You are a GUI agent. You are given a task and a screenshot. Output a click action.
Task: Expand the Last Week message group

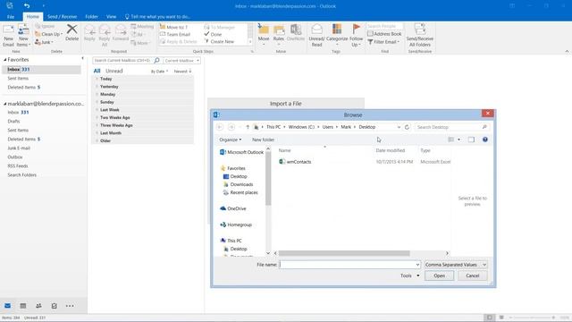point(97,109)
